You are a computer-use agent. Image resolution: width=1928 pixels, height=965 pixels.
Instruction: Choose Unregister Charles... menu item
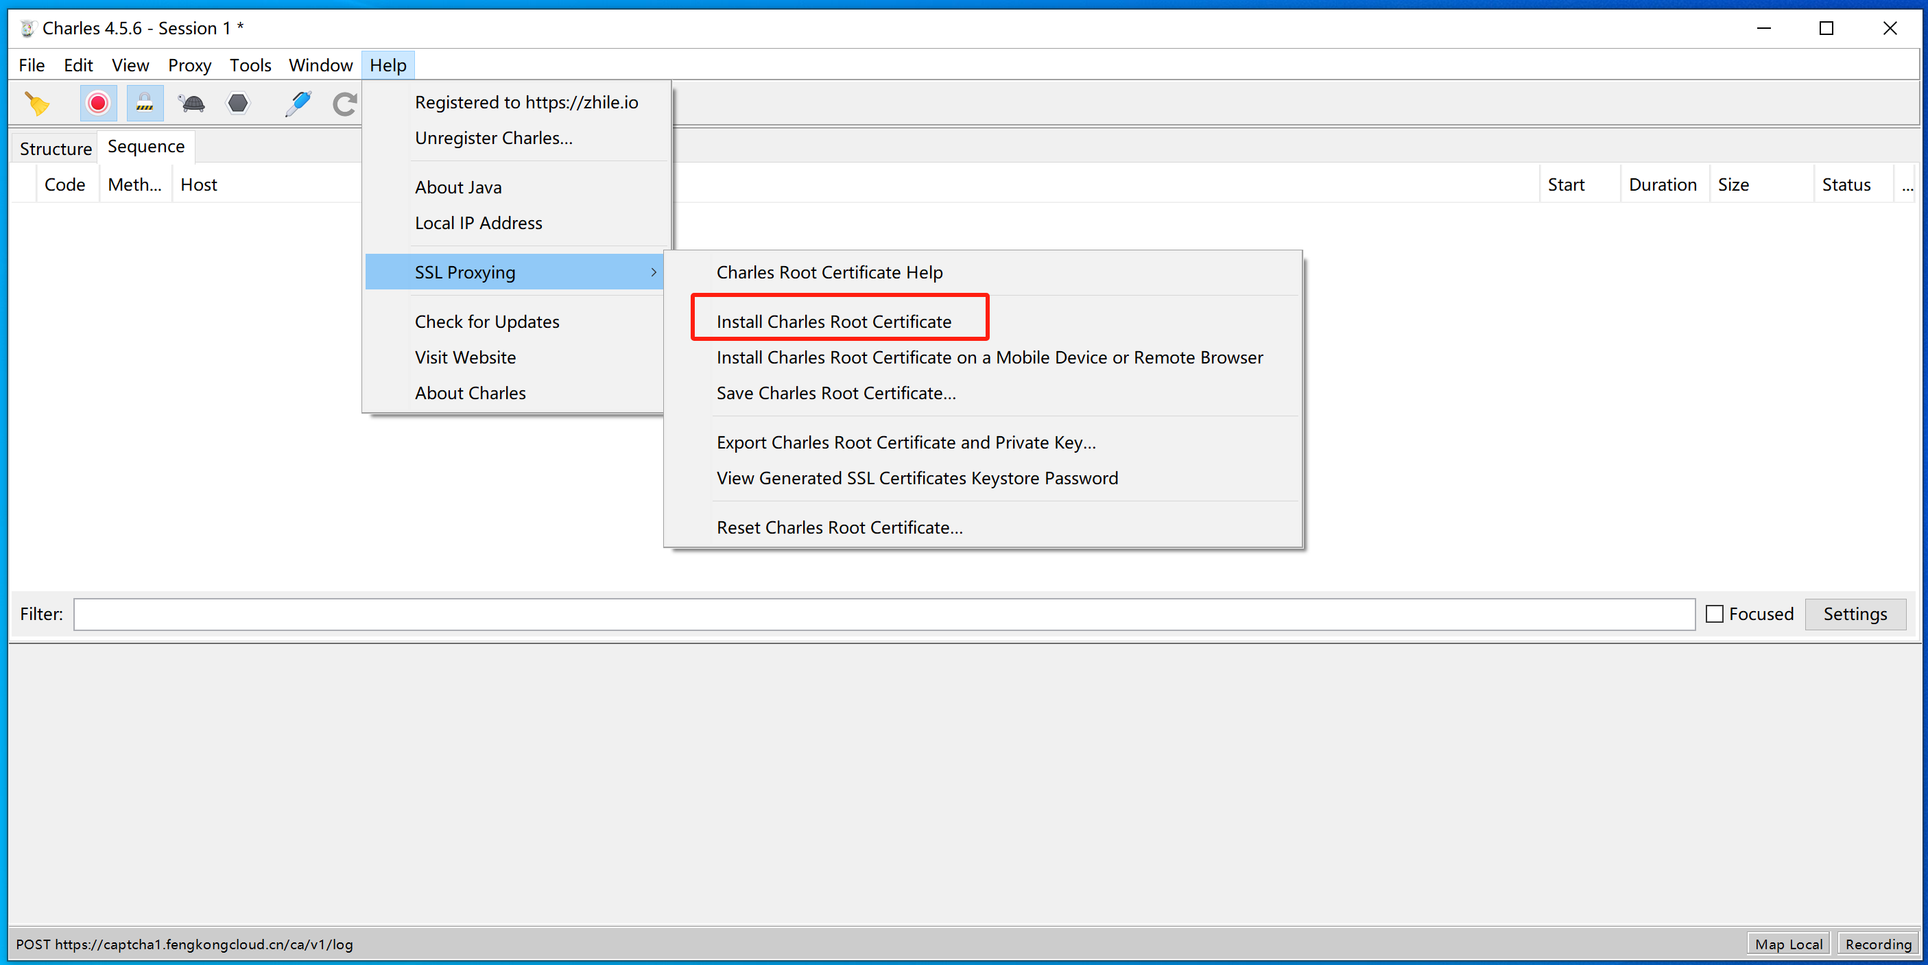[x=493, y=139]
